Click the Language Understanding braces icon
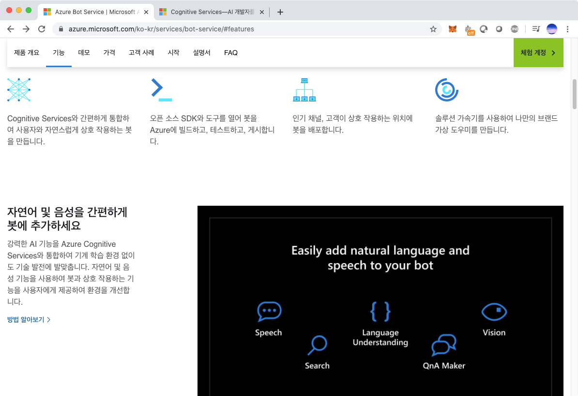Image resolution: width=578 pixels, height=396 pixels. [x=380, y=311]
